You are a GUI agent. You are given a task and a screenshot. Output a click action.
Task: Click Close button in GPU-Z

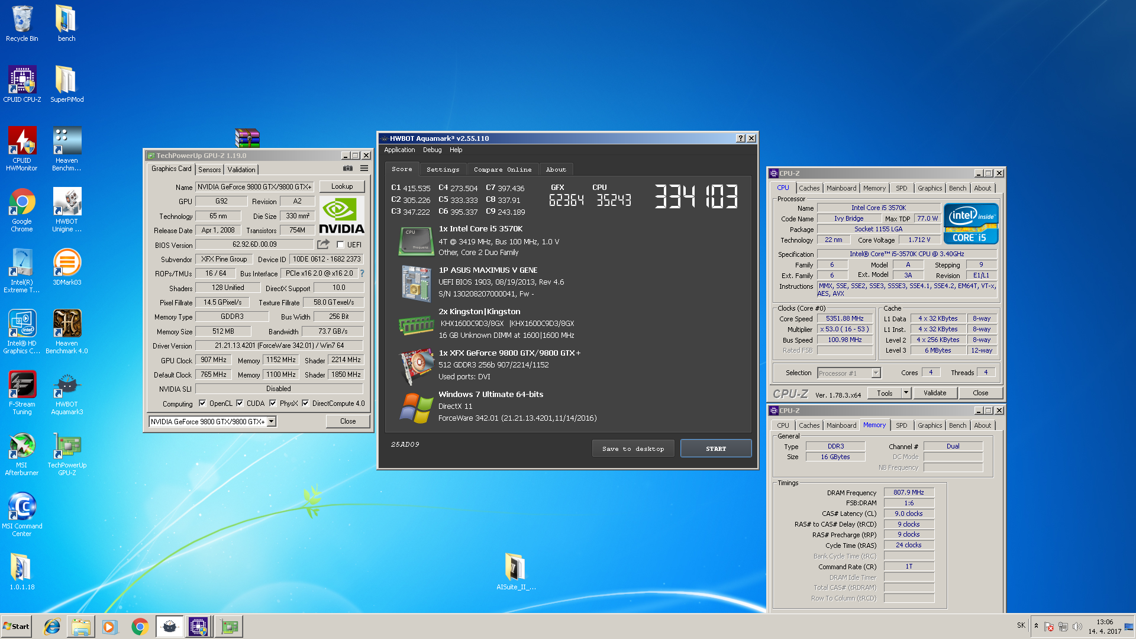348,422
